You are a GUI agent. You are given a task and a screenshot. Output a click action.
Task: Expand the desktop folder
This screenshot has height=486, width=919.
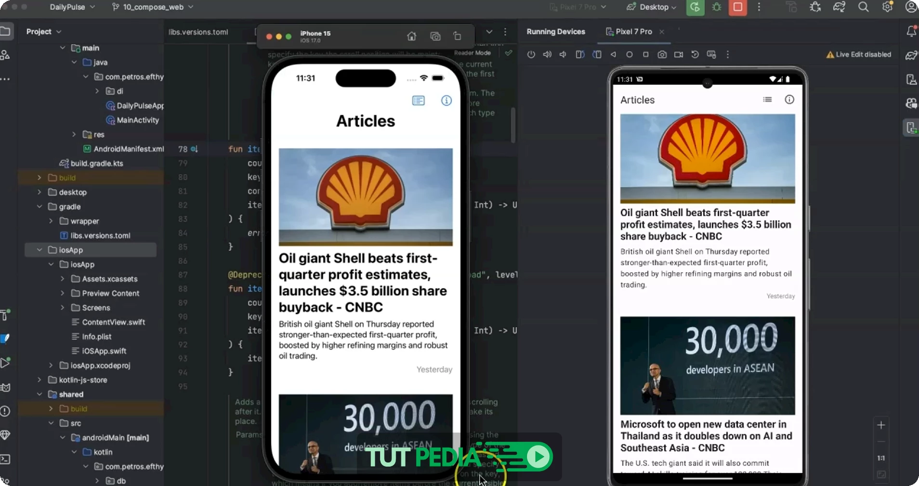click(39, 192)
